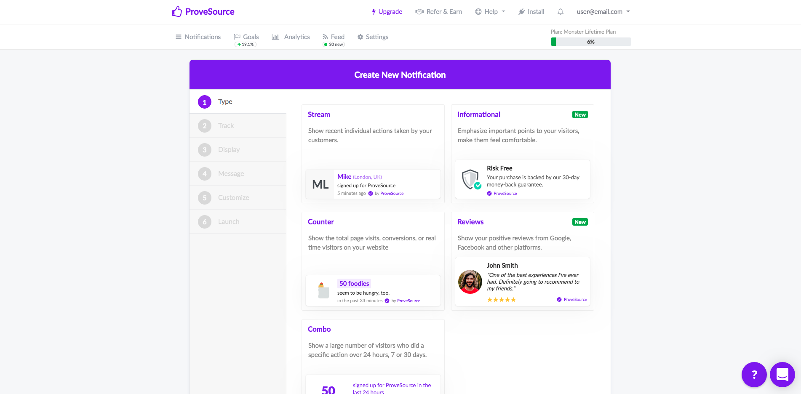Open the notification bell

click(561, 12)
